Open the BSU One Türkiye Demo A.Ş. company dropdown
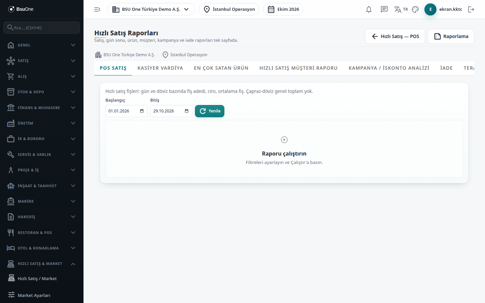This screenshot has width=485, height=303. point(151,9)
